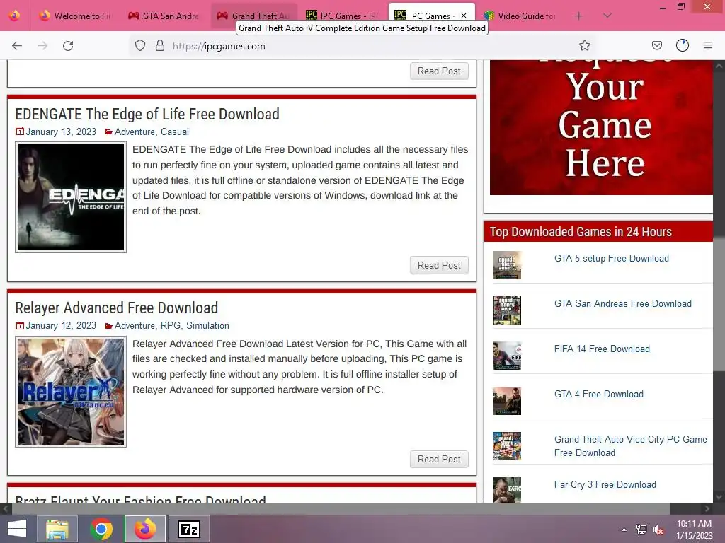
Task: Click the GTA San Andreas sidebar thumbnail
Action: [x=507, y=310]
